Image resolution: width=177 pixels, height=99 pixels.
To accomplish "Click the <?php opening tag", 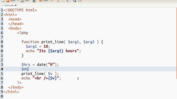I will pyautogui.click(x=22, y=33).
